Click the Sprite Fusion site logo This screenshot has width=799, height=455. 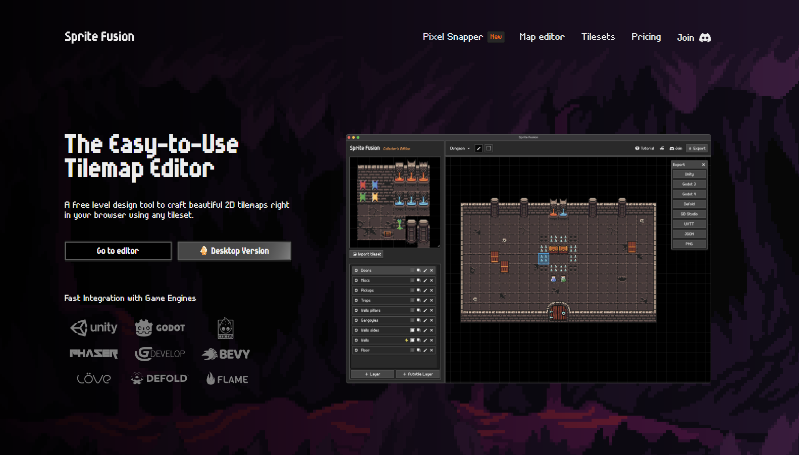pyautogui.click(x=99, y=37)
